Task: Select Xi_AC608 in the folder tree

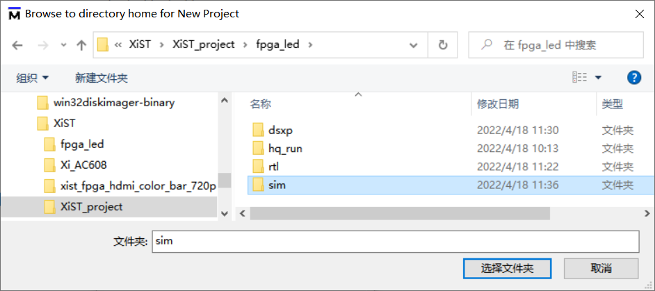Action: click(x=83, y=165)
